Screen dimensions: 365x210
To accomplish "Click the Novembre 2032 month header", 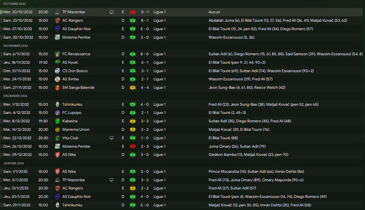I will pos(16,46).
